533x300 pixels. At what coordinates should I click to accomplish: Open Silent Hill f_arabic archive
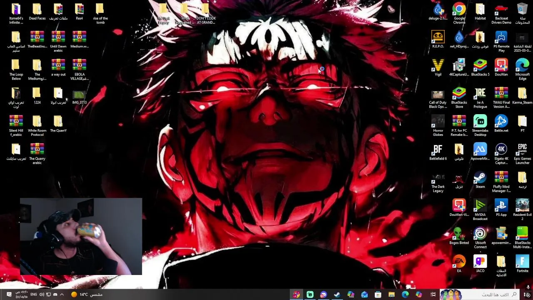16,125
